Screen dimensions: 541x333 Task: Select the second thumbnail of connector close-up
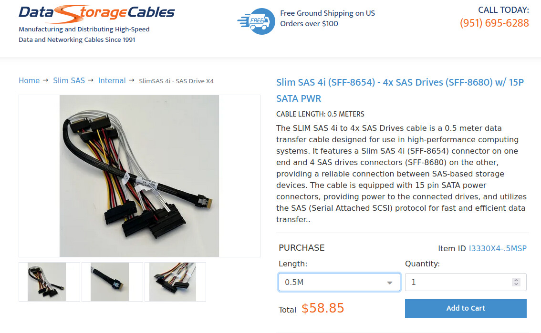[110, 282]
